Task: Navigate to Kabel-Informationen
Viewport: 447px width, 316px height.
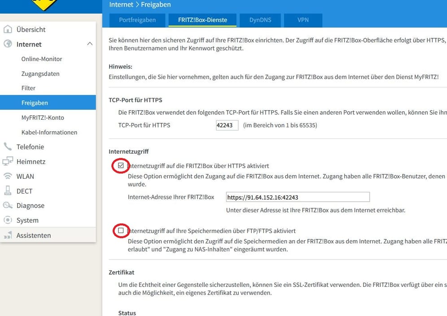Action: [x=49, y=132]
